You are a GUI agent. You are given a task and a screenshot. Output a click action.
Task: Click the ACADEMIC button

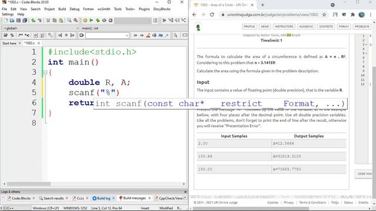tap(306, 26)
